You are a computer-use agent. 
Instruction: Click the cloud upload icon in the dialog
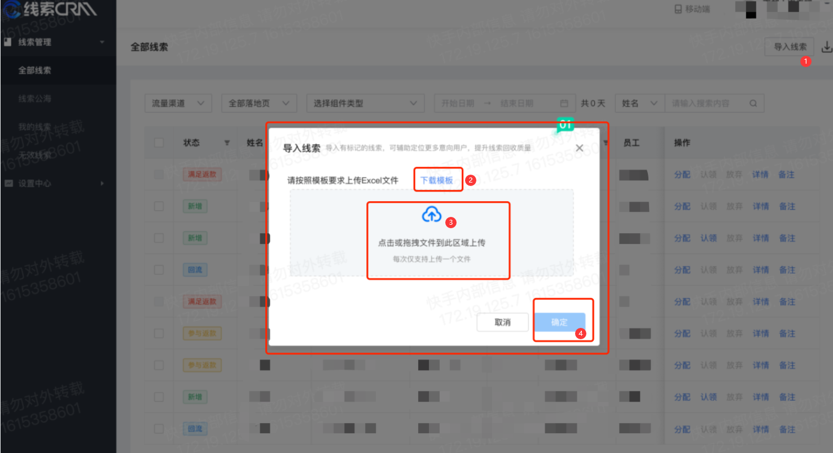pyautogui.click(x=432, y=214)
